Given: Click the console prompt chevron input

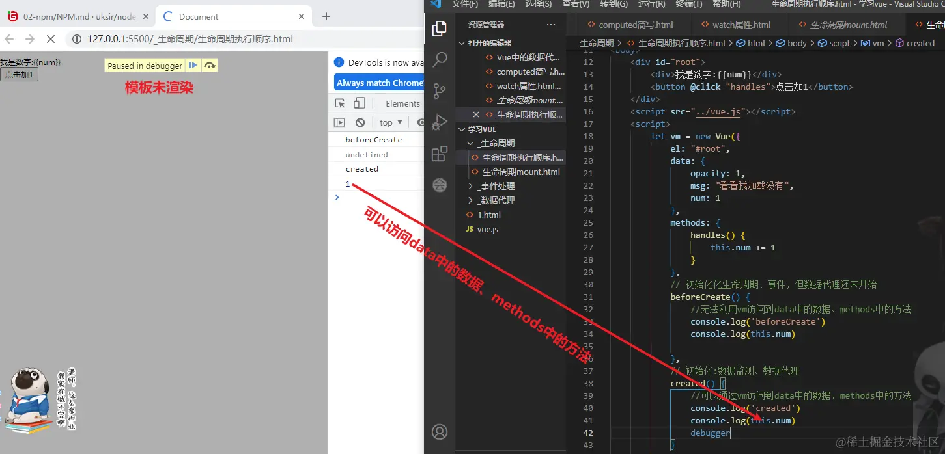Looking at the screenshot, I should (x=337, y=197).
